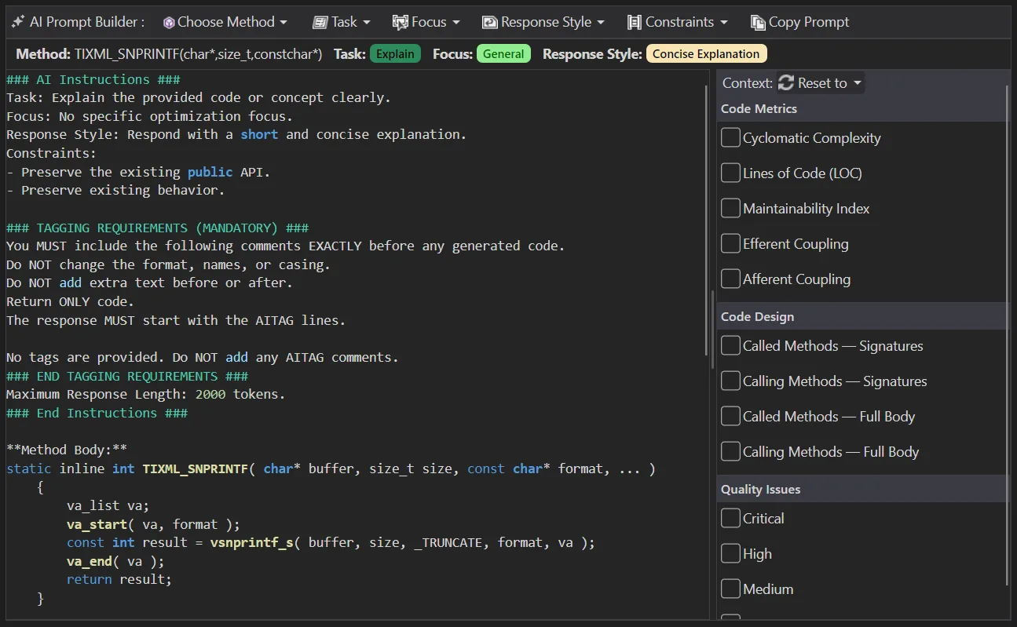This screenshot has width=1017, height=627.
Task: Toggle Called Methods — Full Body checkbox
Action: [x=730, y=416]
